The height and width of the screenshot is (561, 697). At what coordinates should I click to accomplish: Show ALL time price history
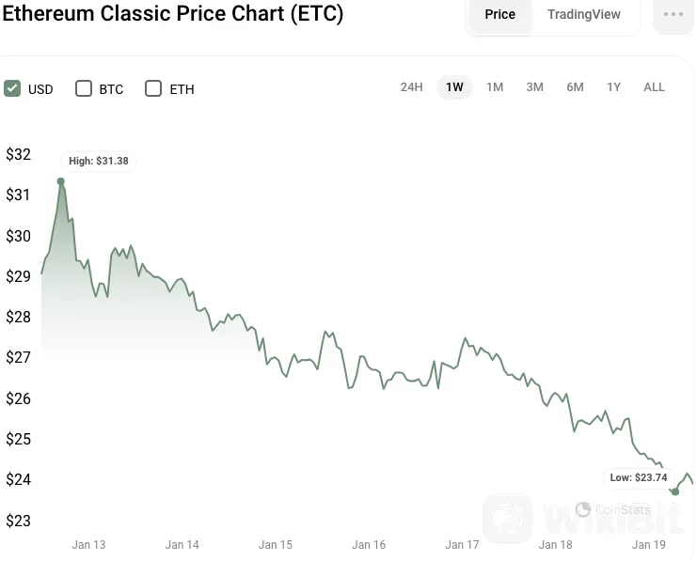pos(654,87)
